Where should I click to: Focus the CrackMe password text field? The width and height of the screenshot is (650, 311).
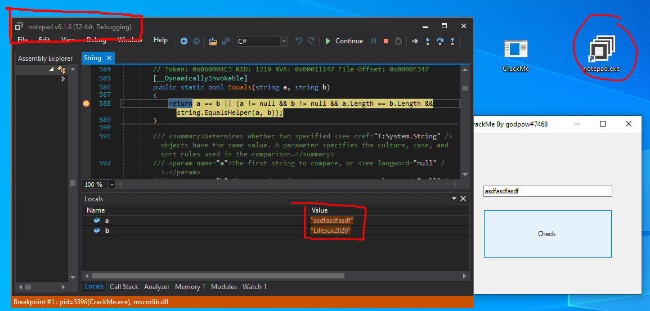click(548, 191)
